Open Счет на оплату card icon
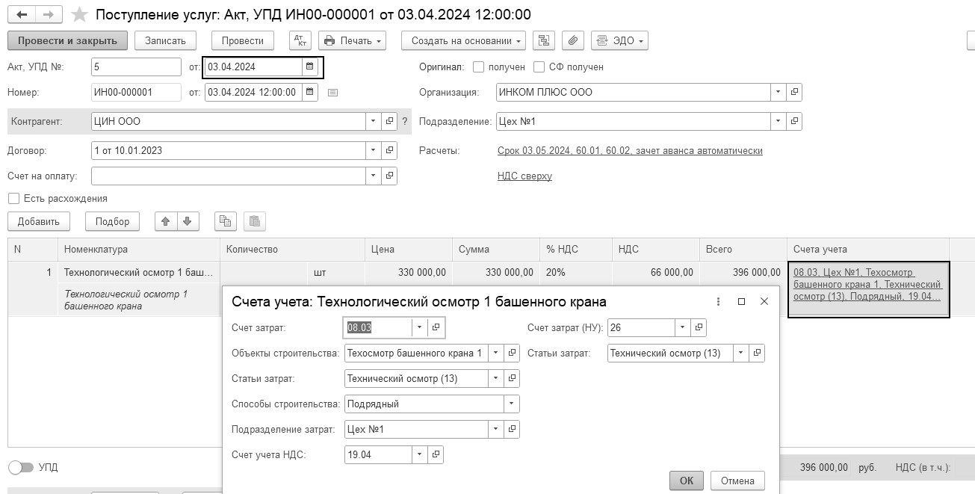 click(389, 176)
